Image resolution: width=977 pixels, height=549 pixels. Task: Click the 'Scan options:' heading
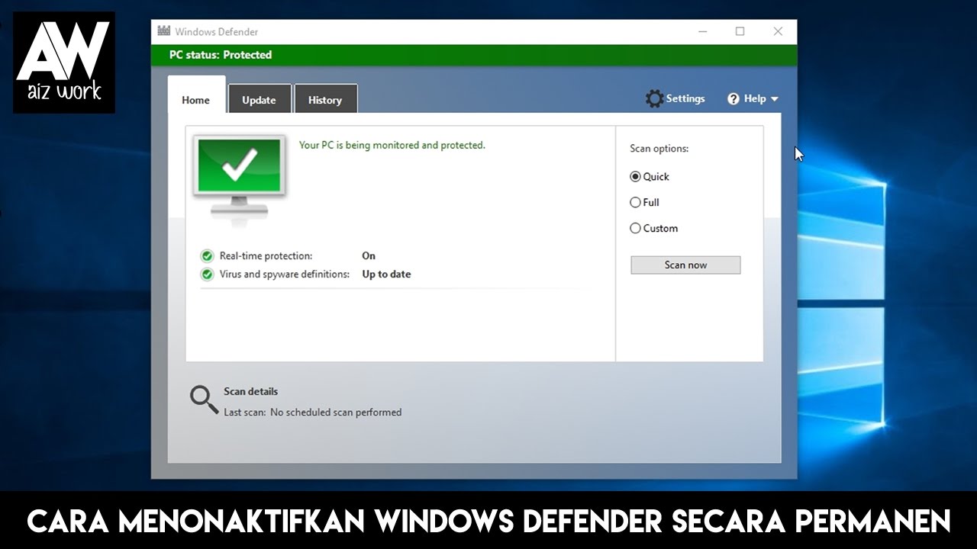point(659,149)
